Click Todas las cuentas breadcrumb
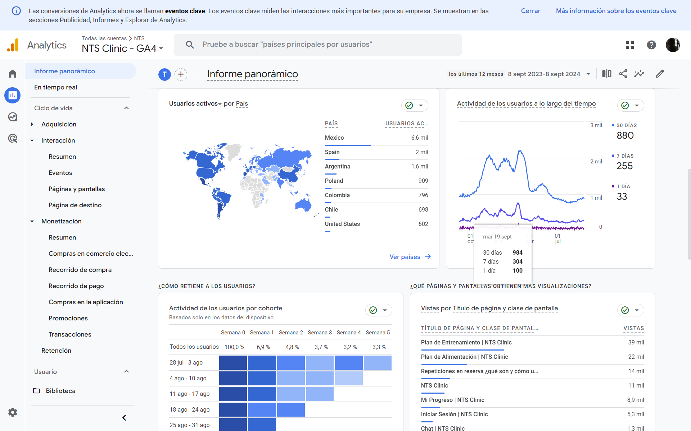The image size is (691, 431). point(104,38)
